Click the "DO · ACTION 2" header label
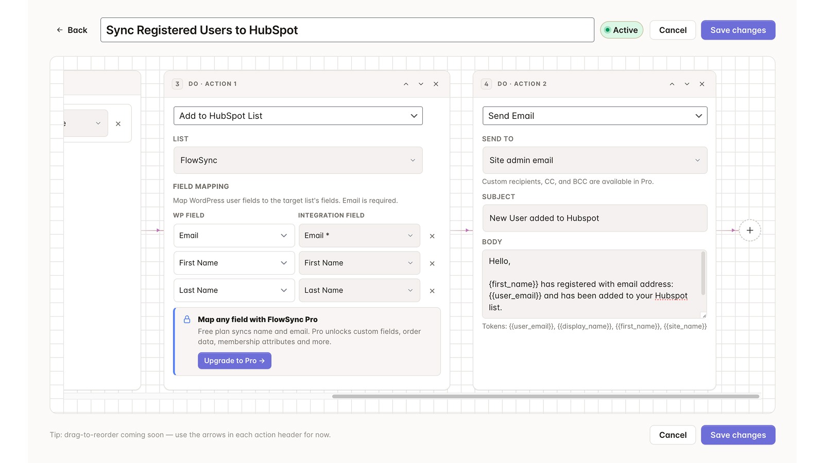Screen dimensions: 824x463 click(522, 84)
